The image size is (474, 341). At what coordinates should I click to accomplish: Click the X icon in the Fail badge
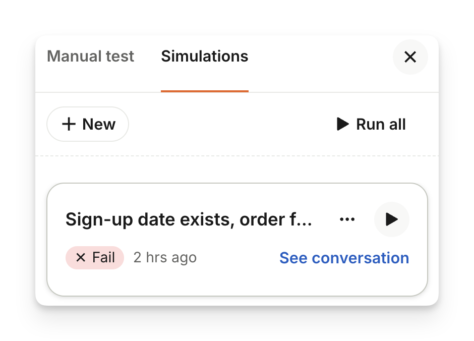tap(80, 258)
